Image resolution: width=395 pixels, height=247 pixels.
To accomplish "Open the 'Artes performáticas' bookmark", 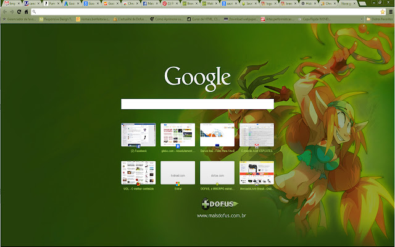I will (x=278, y=19).
